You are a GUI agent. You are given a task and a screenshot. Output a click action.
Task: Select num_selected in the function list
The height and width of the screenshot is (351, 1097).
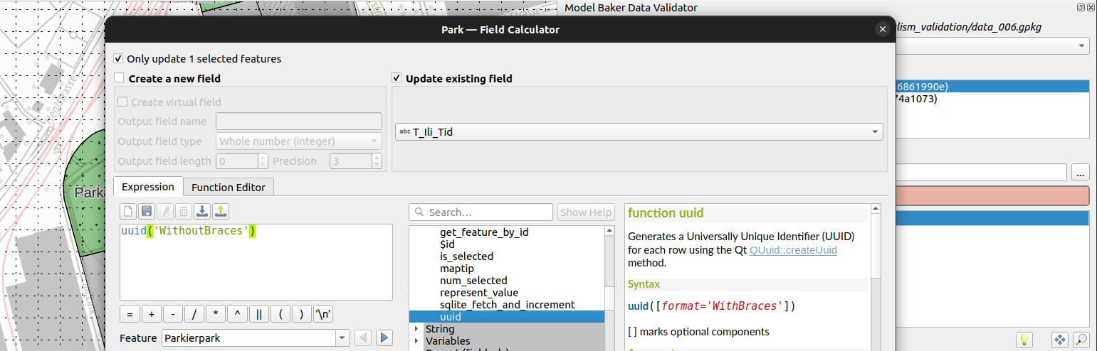point(473,281)
